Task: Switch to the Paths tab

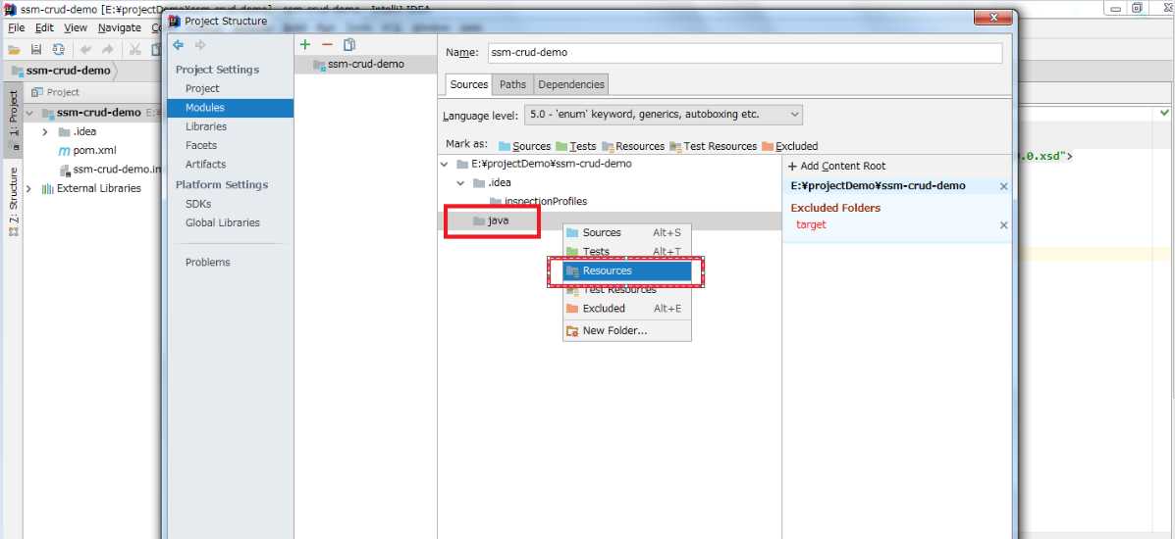Action: (x=512, y=84)
